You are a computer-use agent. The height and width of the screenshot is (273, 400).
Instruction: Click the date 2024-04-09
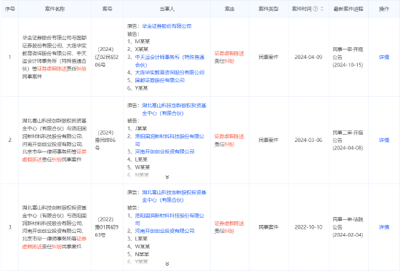[x=308, y=58]
